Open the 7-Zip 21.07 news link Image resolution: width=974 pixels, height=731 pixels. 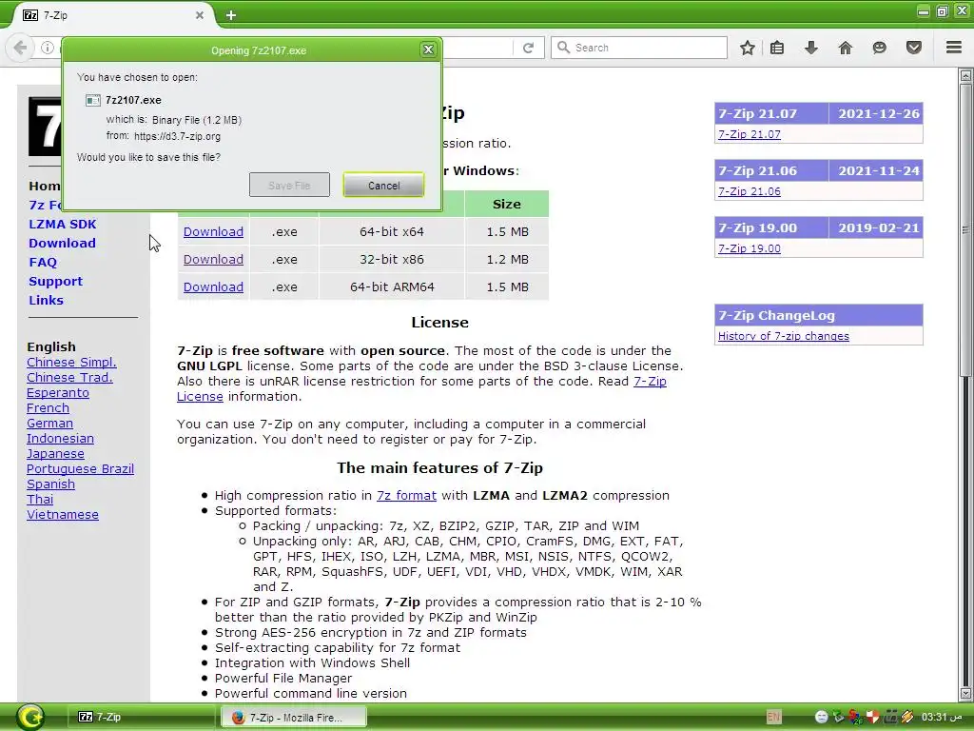pos(750,134)
